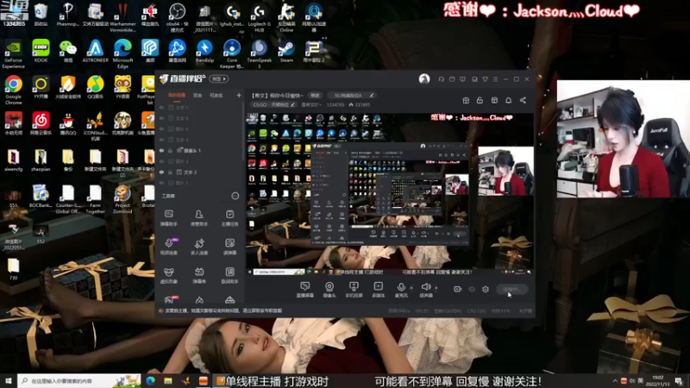Toggle visibility of 图片 6 source
Screen dimensions: 690x388
[x=161, y=128]
